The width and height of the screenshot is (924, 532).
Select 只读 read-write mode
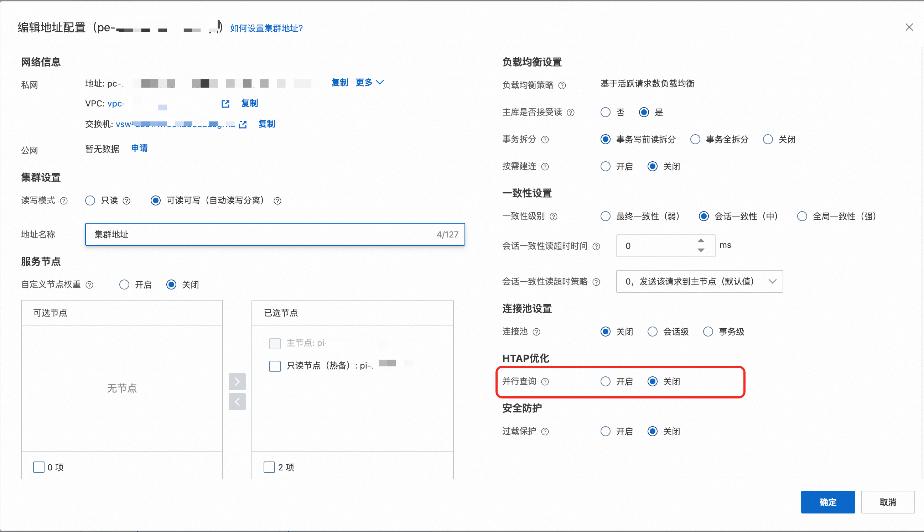tap(90, 200)
